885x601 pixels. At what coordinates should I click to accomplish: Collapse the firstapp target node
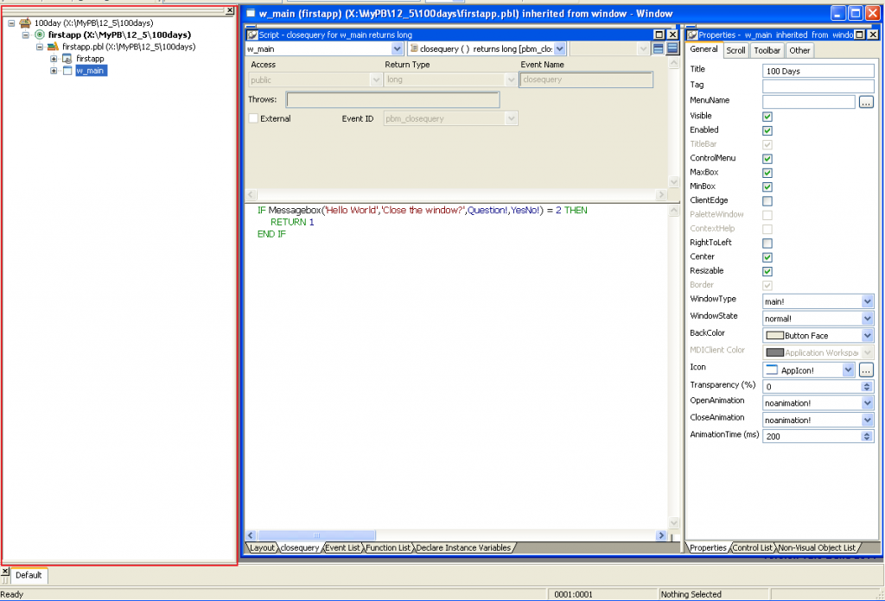coord(25,35)
